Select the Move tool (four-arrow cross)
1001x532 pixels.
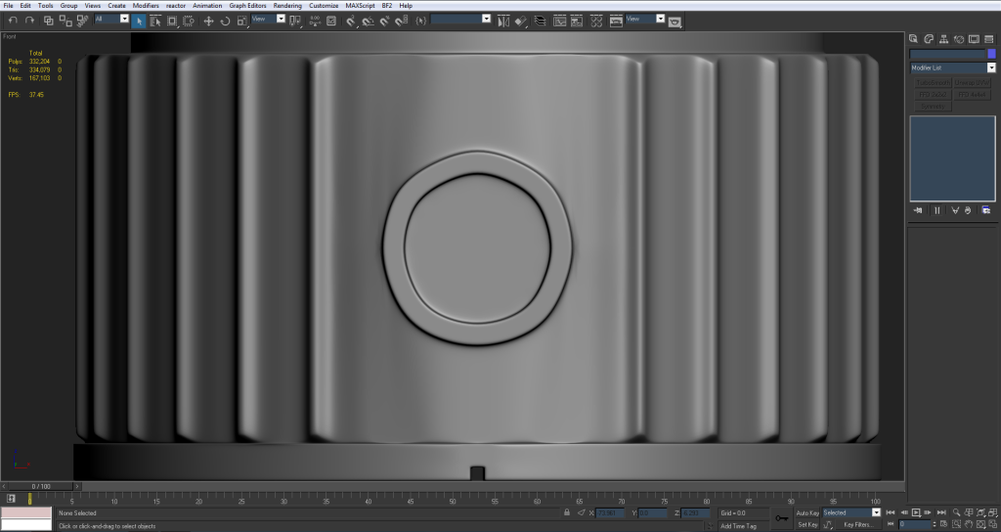[208, 20]
